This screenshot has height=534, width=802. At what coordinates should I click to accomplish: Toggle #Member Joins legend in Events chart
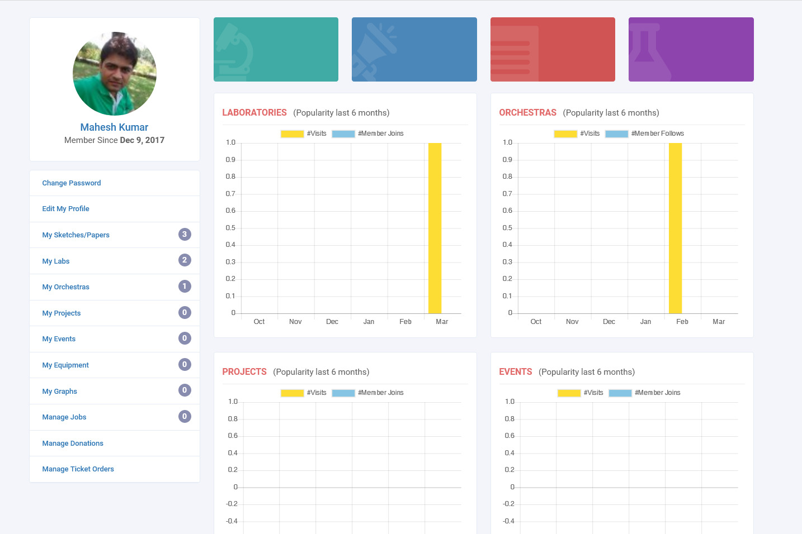[645, 393]
